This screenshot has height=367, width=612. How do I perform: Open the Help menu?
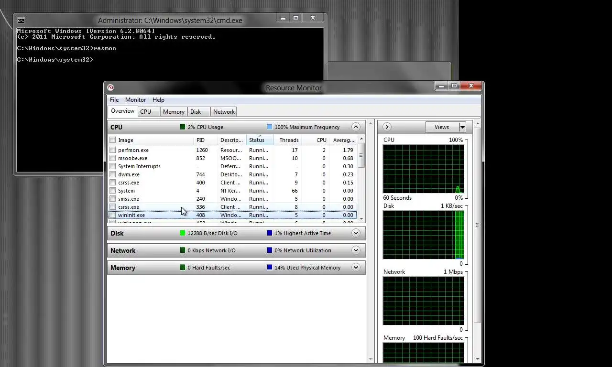point(158,100)
